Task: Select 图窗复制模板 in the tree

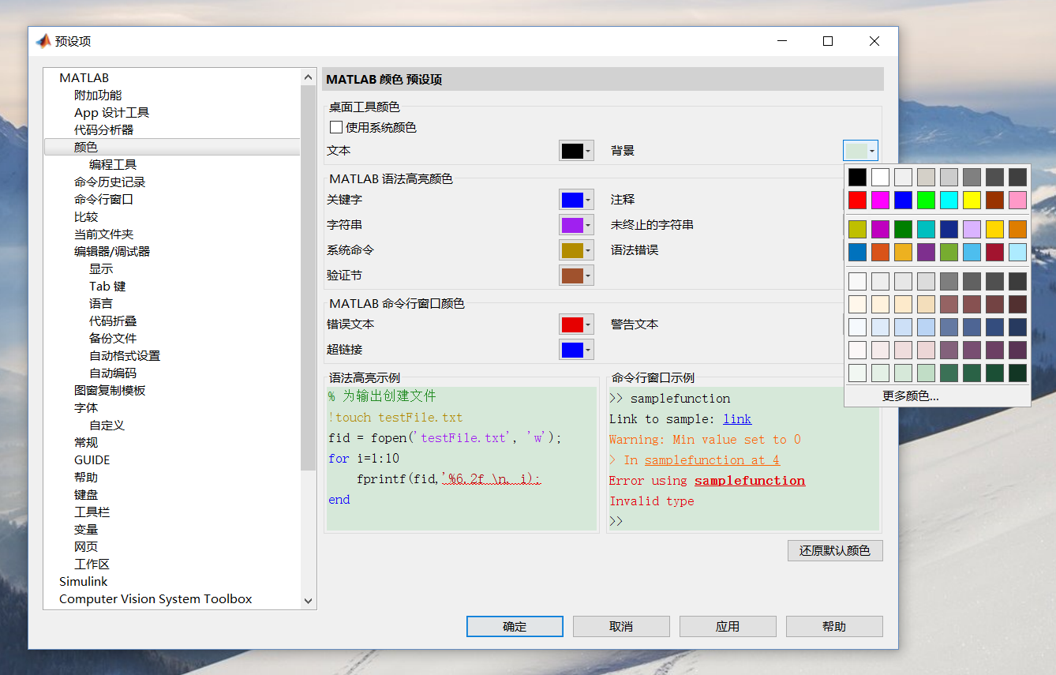Action: pos(110,390)
